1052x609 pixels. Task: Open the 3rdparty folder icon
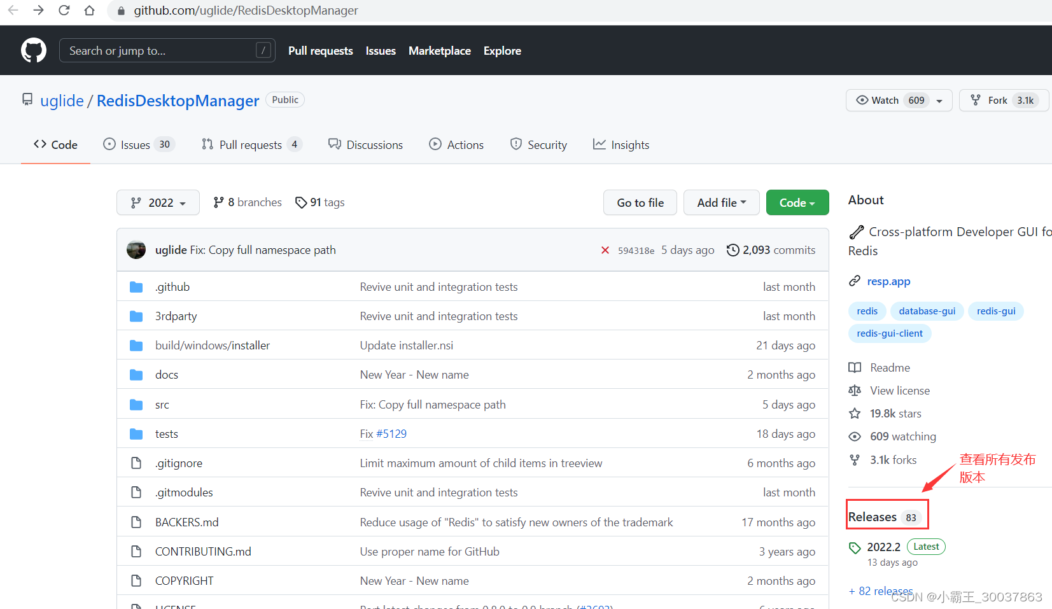click(136, 316)
